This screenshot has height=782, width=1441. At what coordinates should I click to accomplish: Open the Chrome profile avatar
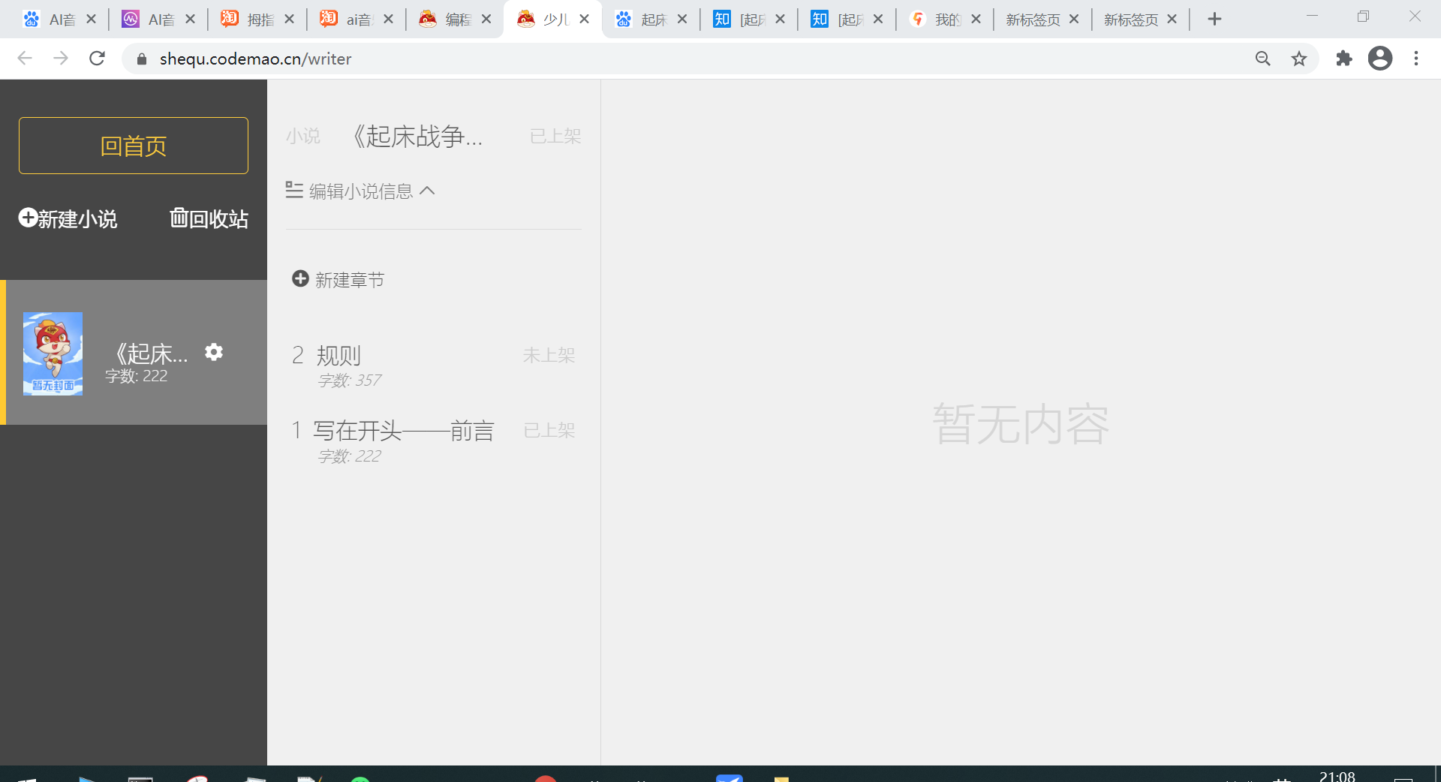(1380, 59)
